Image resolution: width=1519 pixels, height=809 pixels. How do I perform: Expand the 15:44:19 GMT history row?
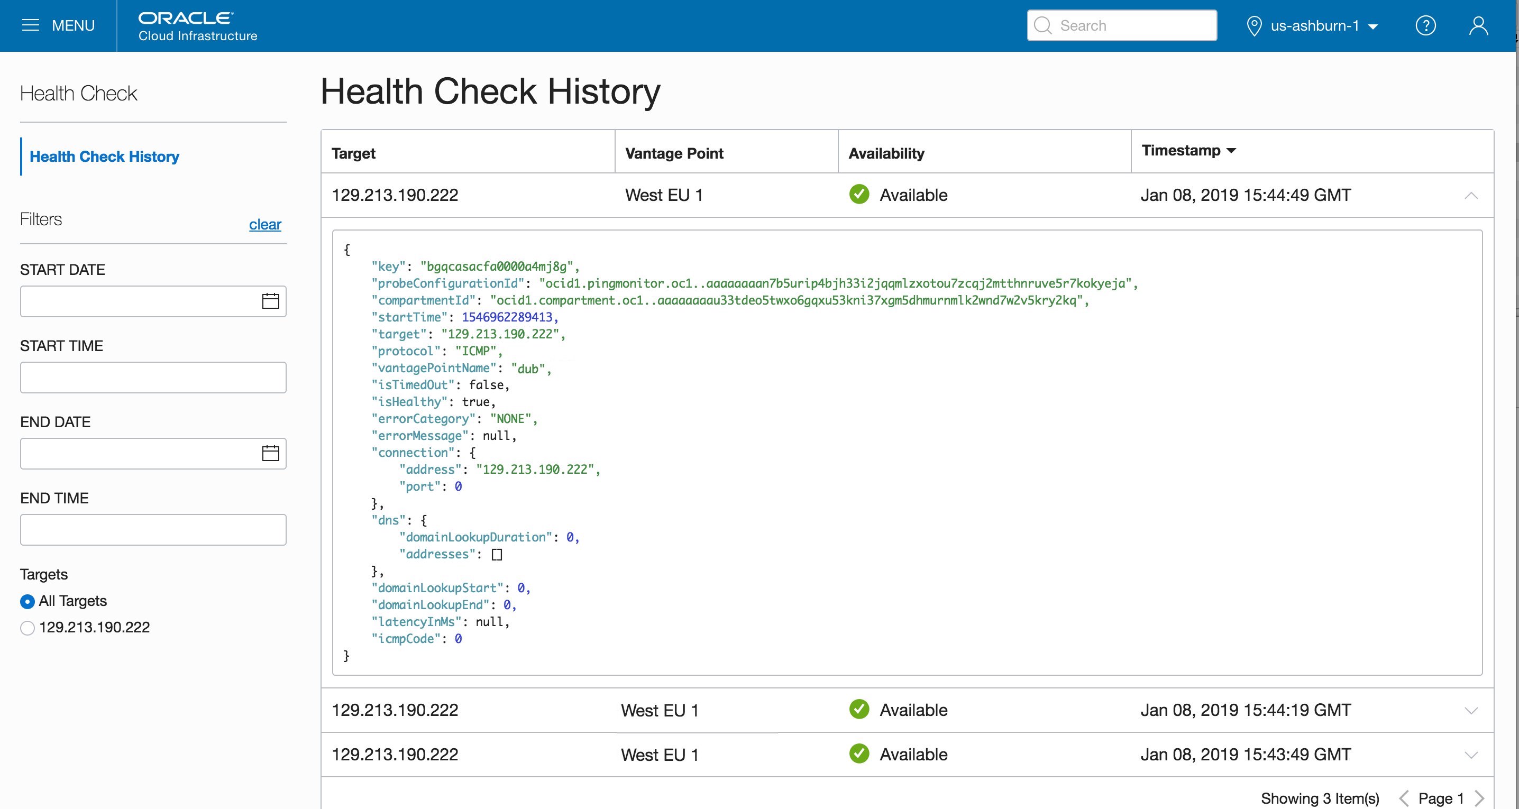[x=1471, y=711]
